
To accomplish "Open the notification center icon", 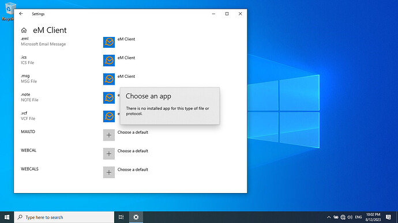I will (x=388, y=217).
